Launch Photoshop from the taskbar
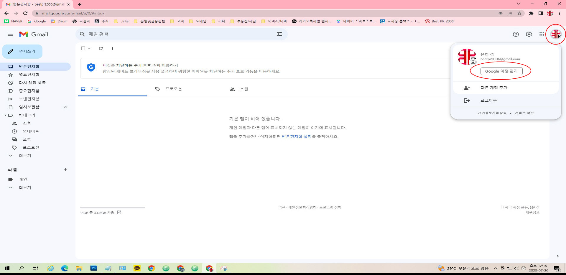 click(x=93, y=268)
